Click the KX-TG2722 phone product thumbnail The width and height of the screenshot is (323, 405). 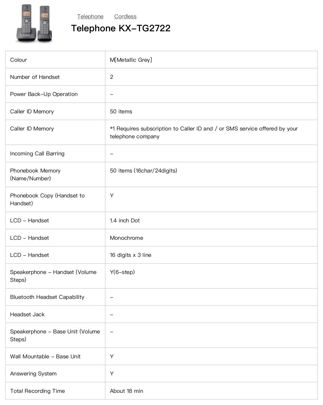tap(35, 23)
